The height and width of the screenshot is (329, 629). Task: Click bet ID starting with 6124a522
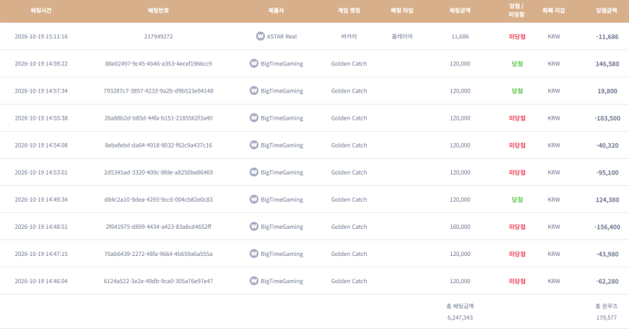(x=158, y=282)
